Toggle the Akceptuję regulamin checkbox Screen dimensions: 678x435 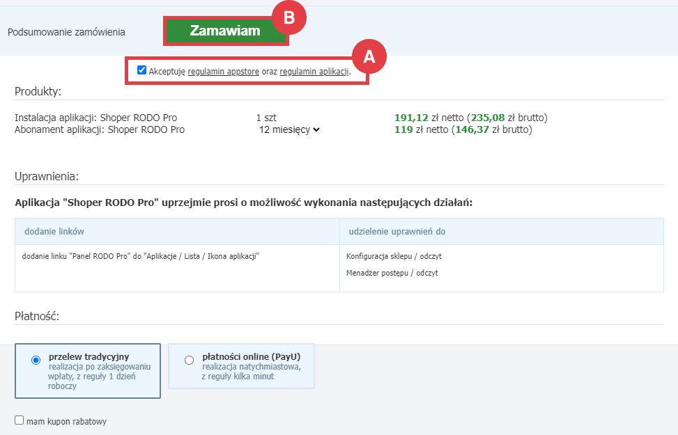pos(142,70)
